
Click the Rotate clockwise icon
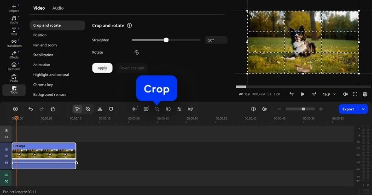point(137,52)
